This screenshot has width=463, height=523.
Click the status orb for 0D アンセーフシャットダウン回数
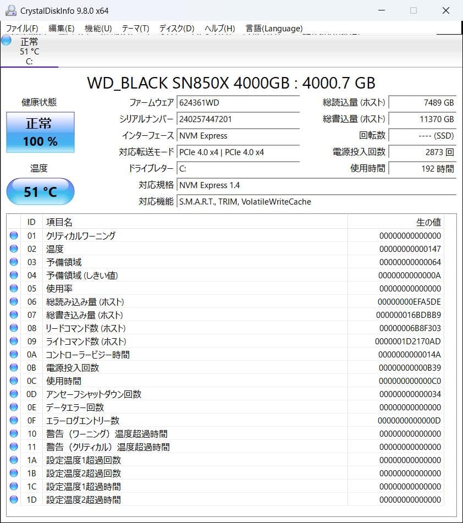click(x=14, y=394)
